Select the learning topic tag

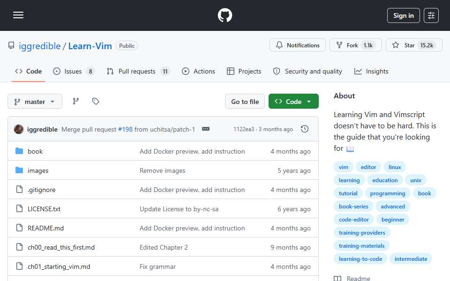pos(349,180)
